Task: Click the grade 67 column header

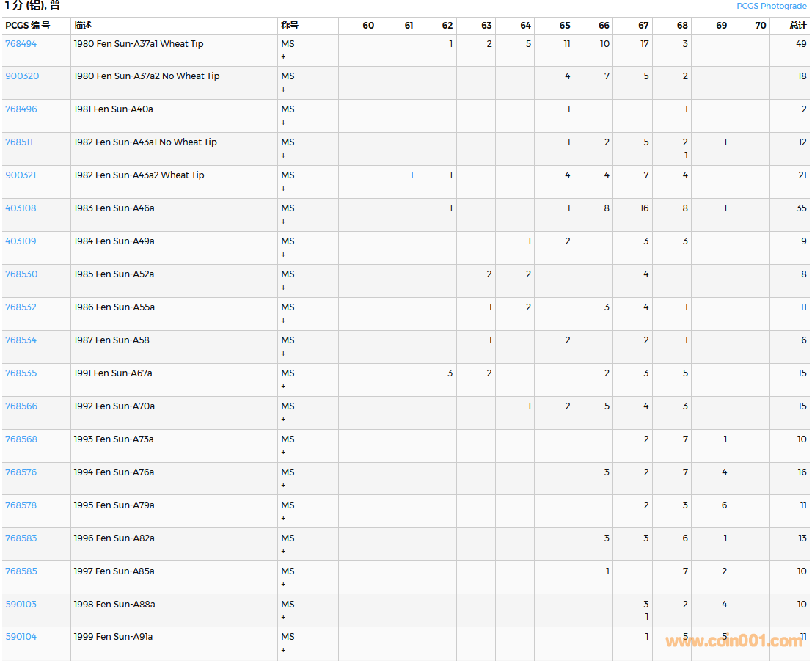Action: pyautogui.click(x=643, y=26)
